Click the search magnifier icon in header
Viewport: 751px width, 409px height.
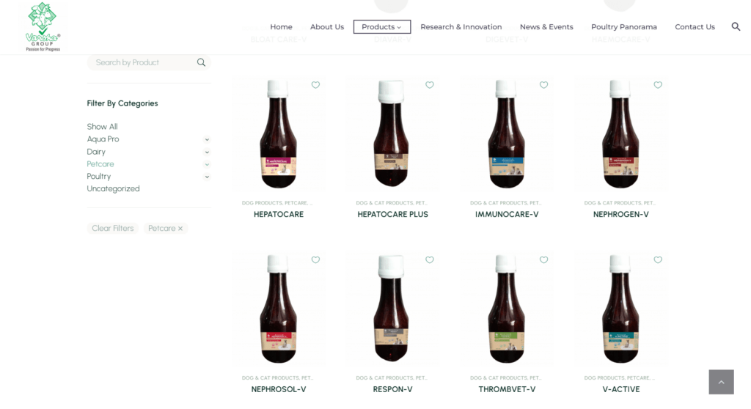[x=736, y=26]
